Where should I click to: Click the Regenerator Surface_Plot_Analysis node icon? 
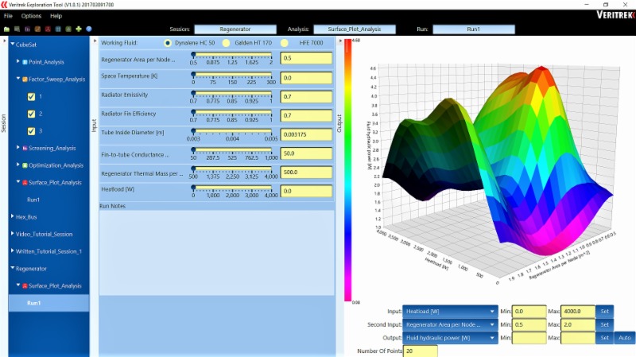[x=25, y=286]
